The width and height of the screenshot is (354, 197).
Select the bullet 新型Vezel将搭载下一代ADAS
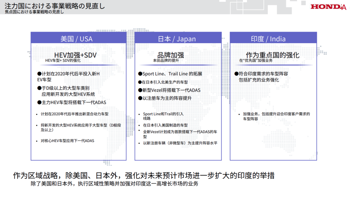[169, 90]
